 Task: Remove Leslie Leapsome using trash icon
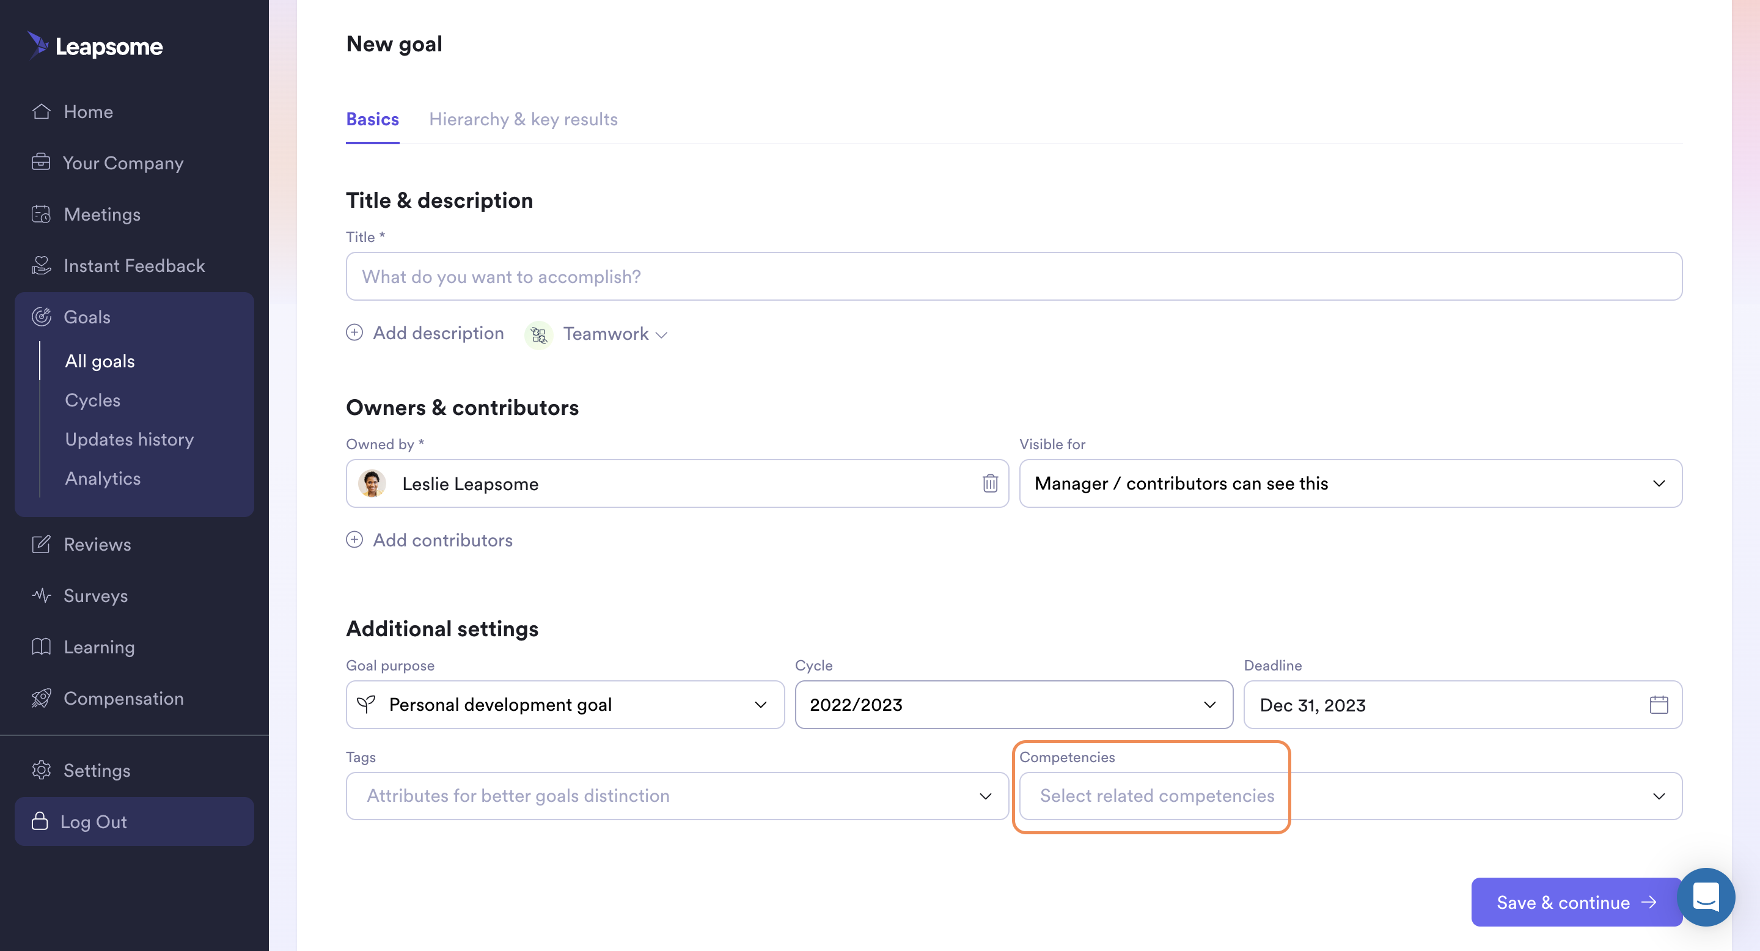[x=990, y=483]
